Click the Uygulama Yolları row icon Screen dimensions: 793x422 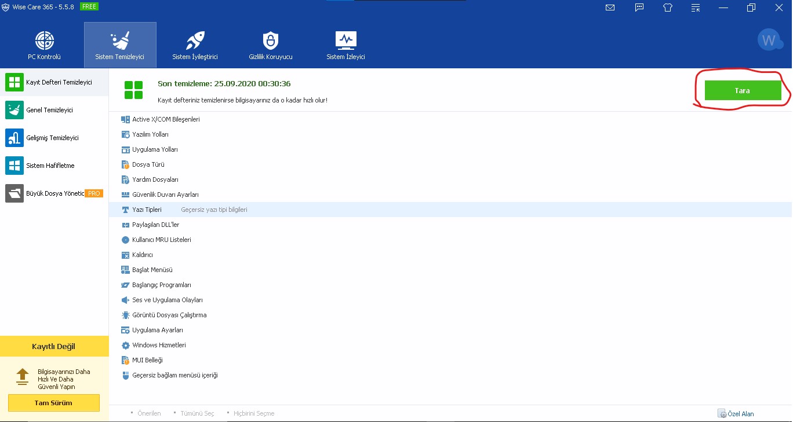pos(125,149)
